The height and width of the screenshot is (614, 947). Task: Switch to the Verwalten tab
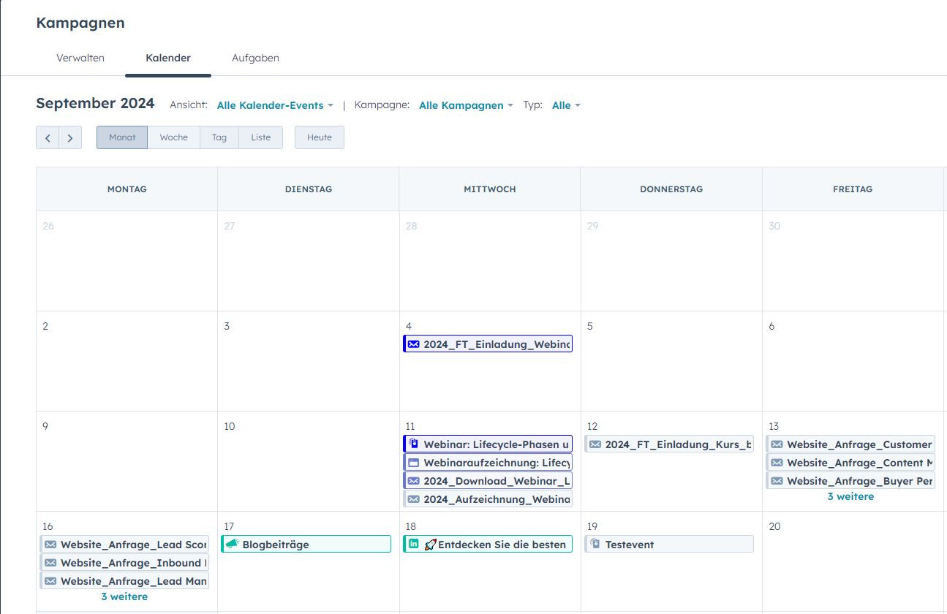point(80,58)
